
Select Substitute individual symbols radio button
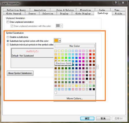tap(8, 45)
